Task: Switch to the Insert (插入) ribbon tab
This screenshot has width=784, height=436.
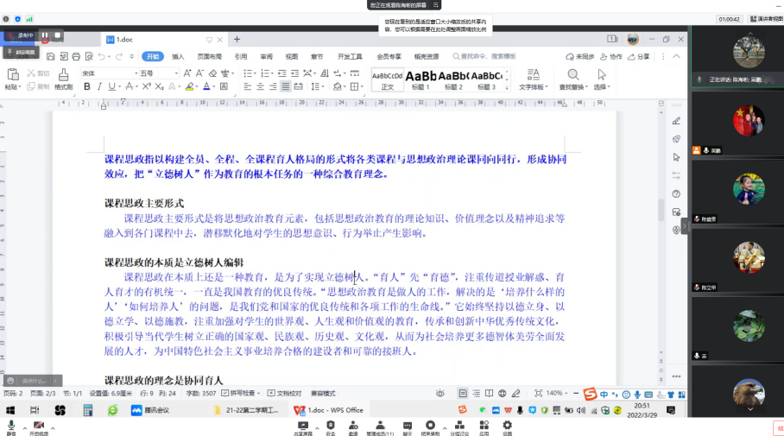Action: [x=178, y=57]
